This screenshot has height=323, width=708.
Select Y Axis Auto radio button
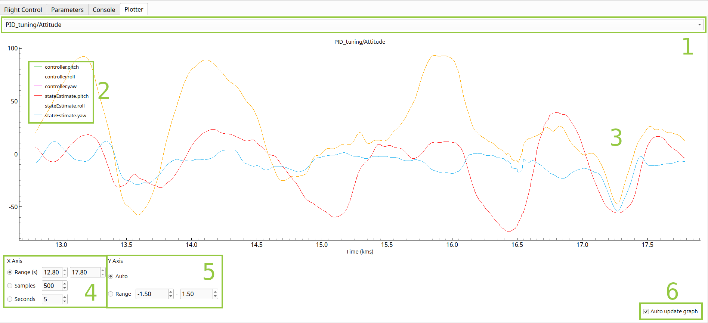(x=111, y=276)
